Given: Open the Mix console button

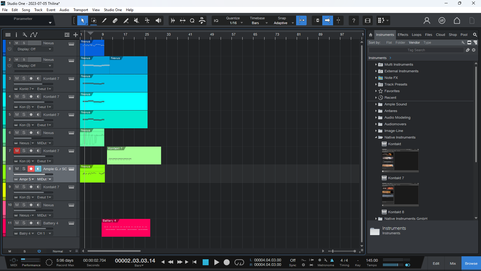Looking at the screenshot, I should tap(453, 263).
